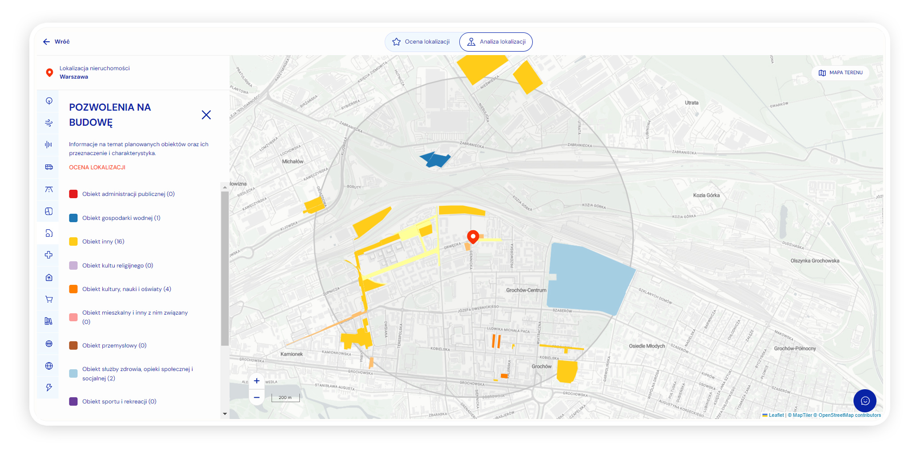Close the Pozwolenia na budowę panel
Screen dimensions: 920x451
coord(206,115)
